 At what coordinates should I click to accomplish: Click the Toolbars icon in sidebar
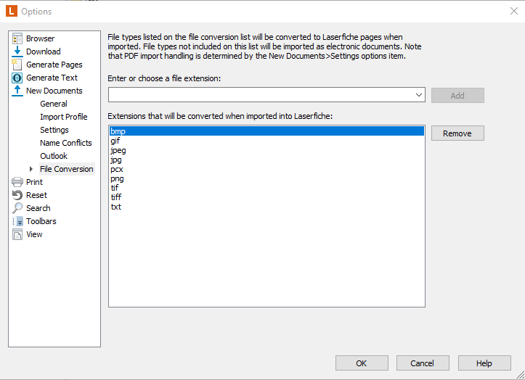(17, 221)
